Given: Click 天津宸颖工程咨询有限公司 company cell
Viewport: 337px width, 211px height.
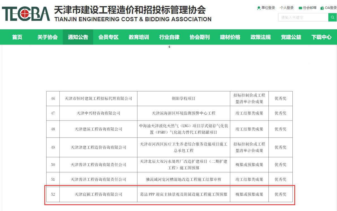Looking at the screenshot, I should coord(98,194).
